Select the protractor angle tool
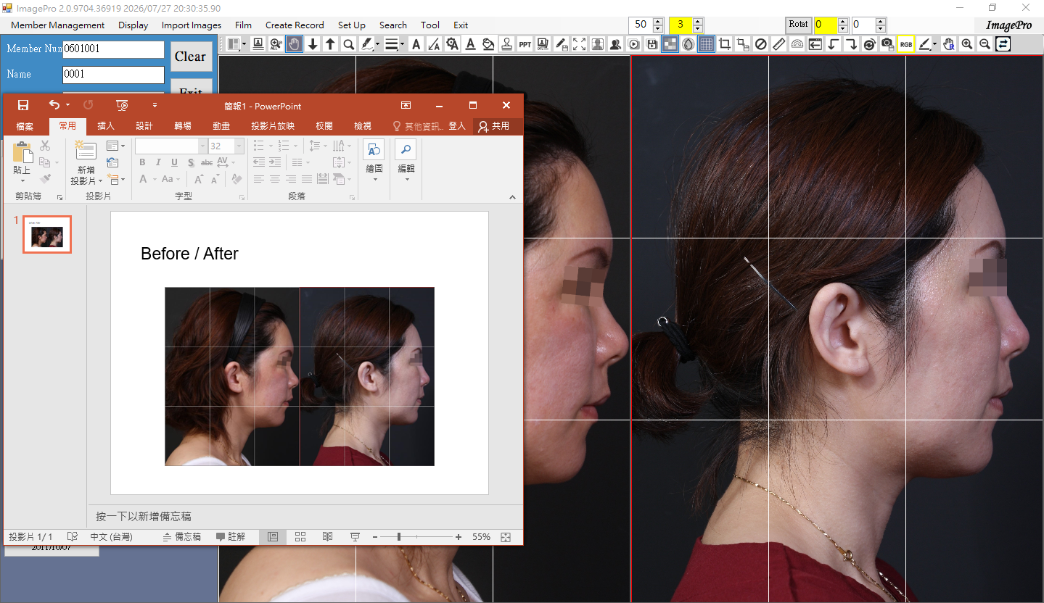Screen dimensions: 1044x603 pyautogui.click(x=797, y=44)
